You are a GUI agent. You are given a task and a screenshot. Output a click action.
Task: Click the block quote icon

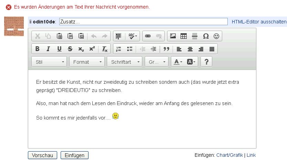[x=166, y=49]
